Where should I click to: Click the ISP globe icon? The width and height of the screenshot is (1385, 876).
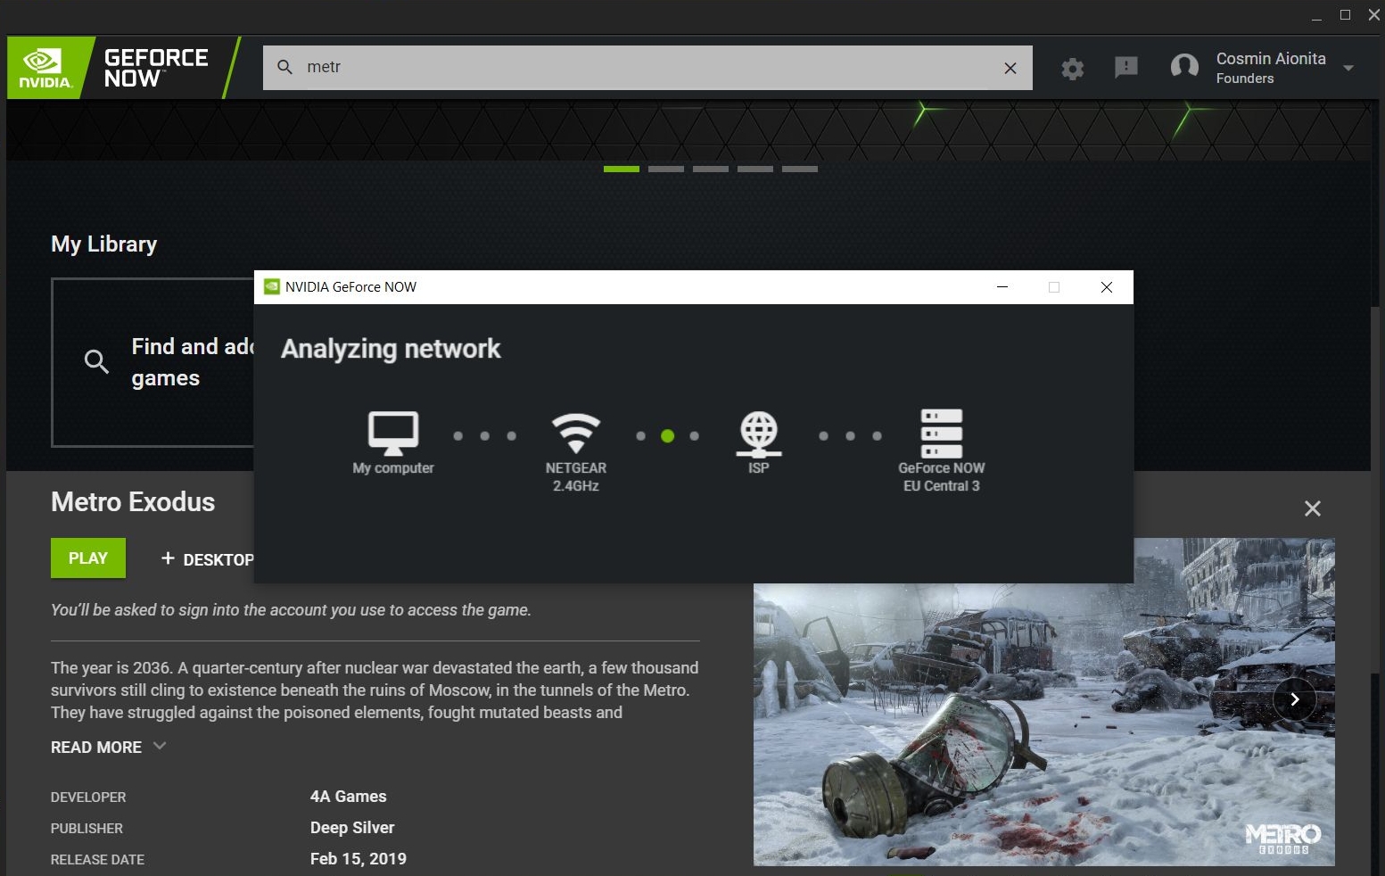(759, 433)
